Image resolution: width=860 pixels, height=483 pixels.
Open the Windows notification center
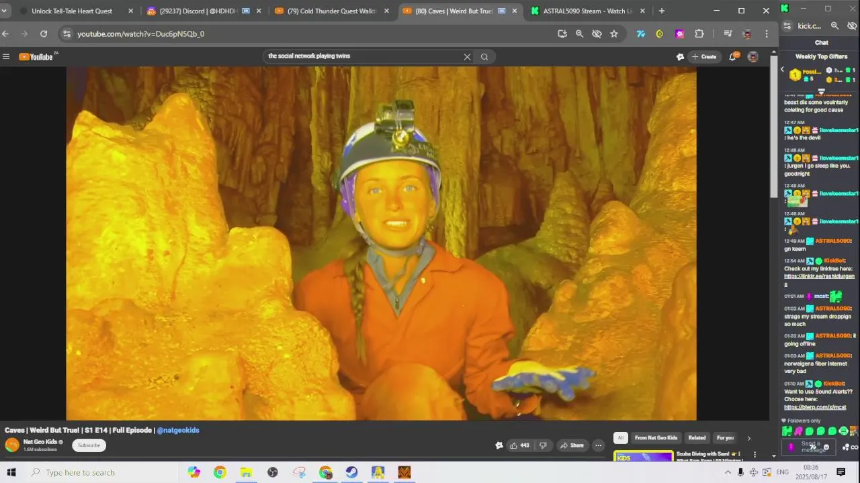[x=841, y=472]
